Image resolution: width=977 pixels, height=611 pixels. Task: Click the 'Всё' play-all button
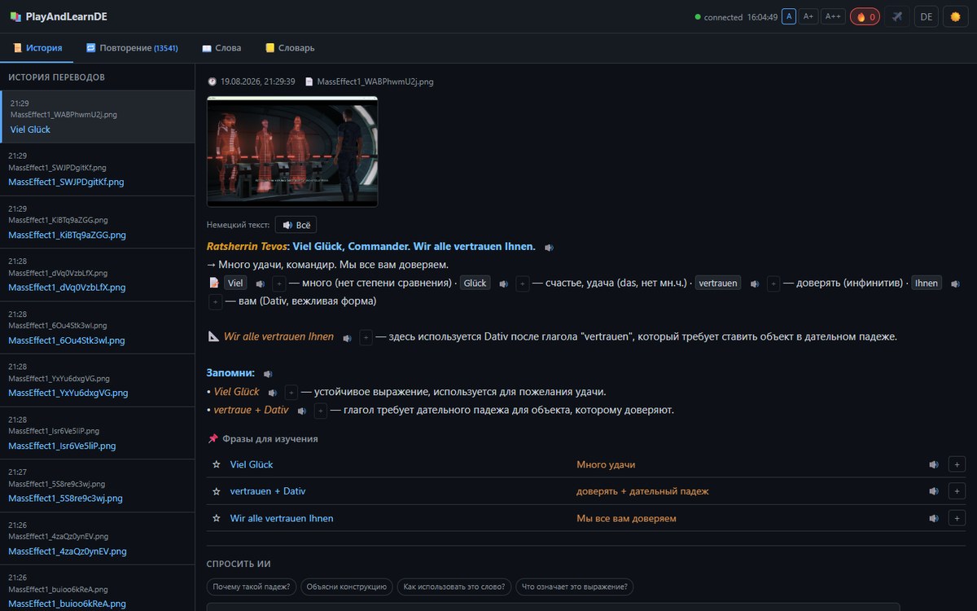click(296, 225)
